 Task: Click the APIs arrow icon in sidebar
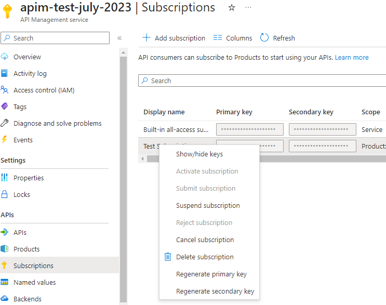(5, 232)
